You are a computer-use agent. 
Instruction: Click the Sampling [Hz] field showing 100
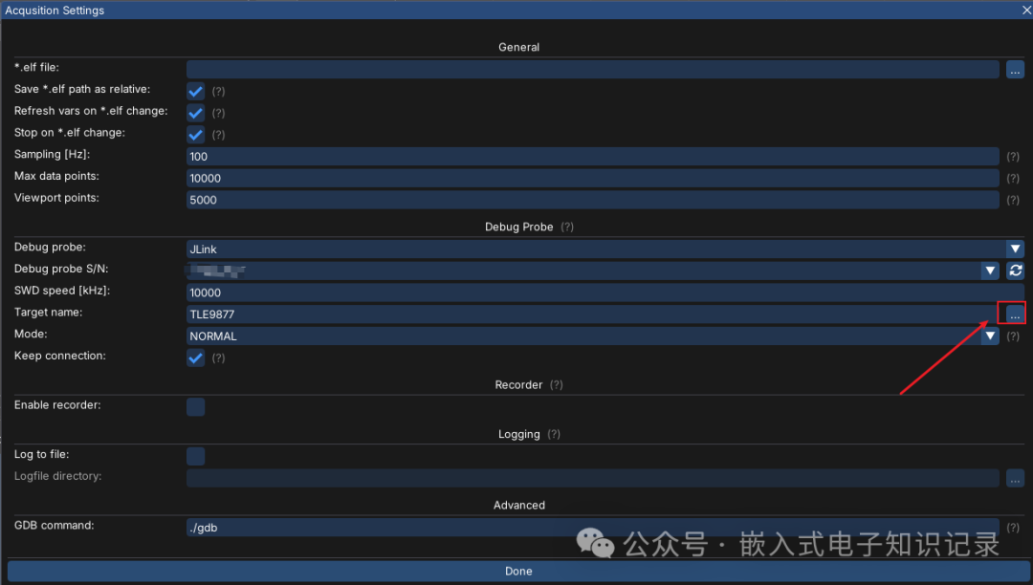tap(593, 157)
